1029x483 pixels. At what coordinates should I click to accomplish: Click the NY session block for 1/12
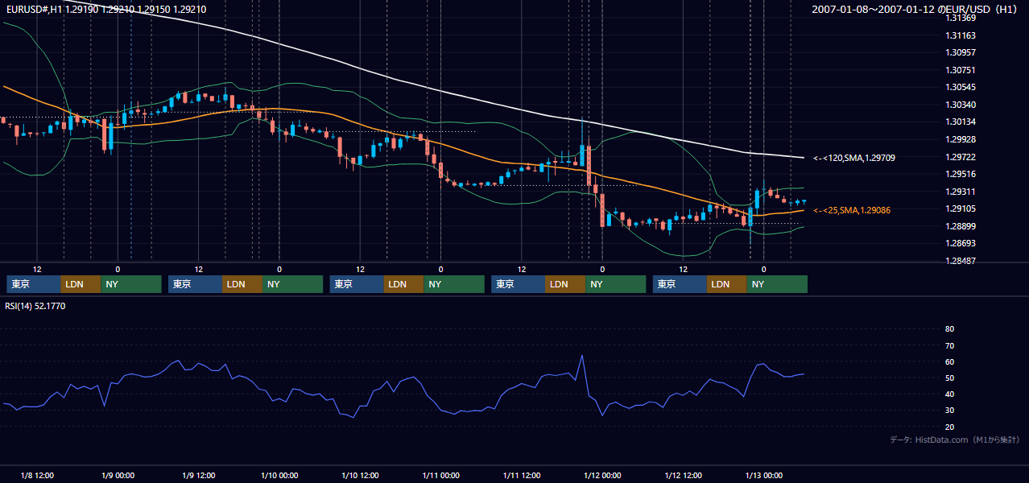[777, 284]
